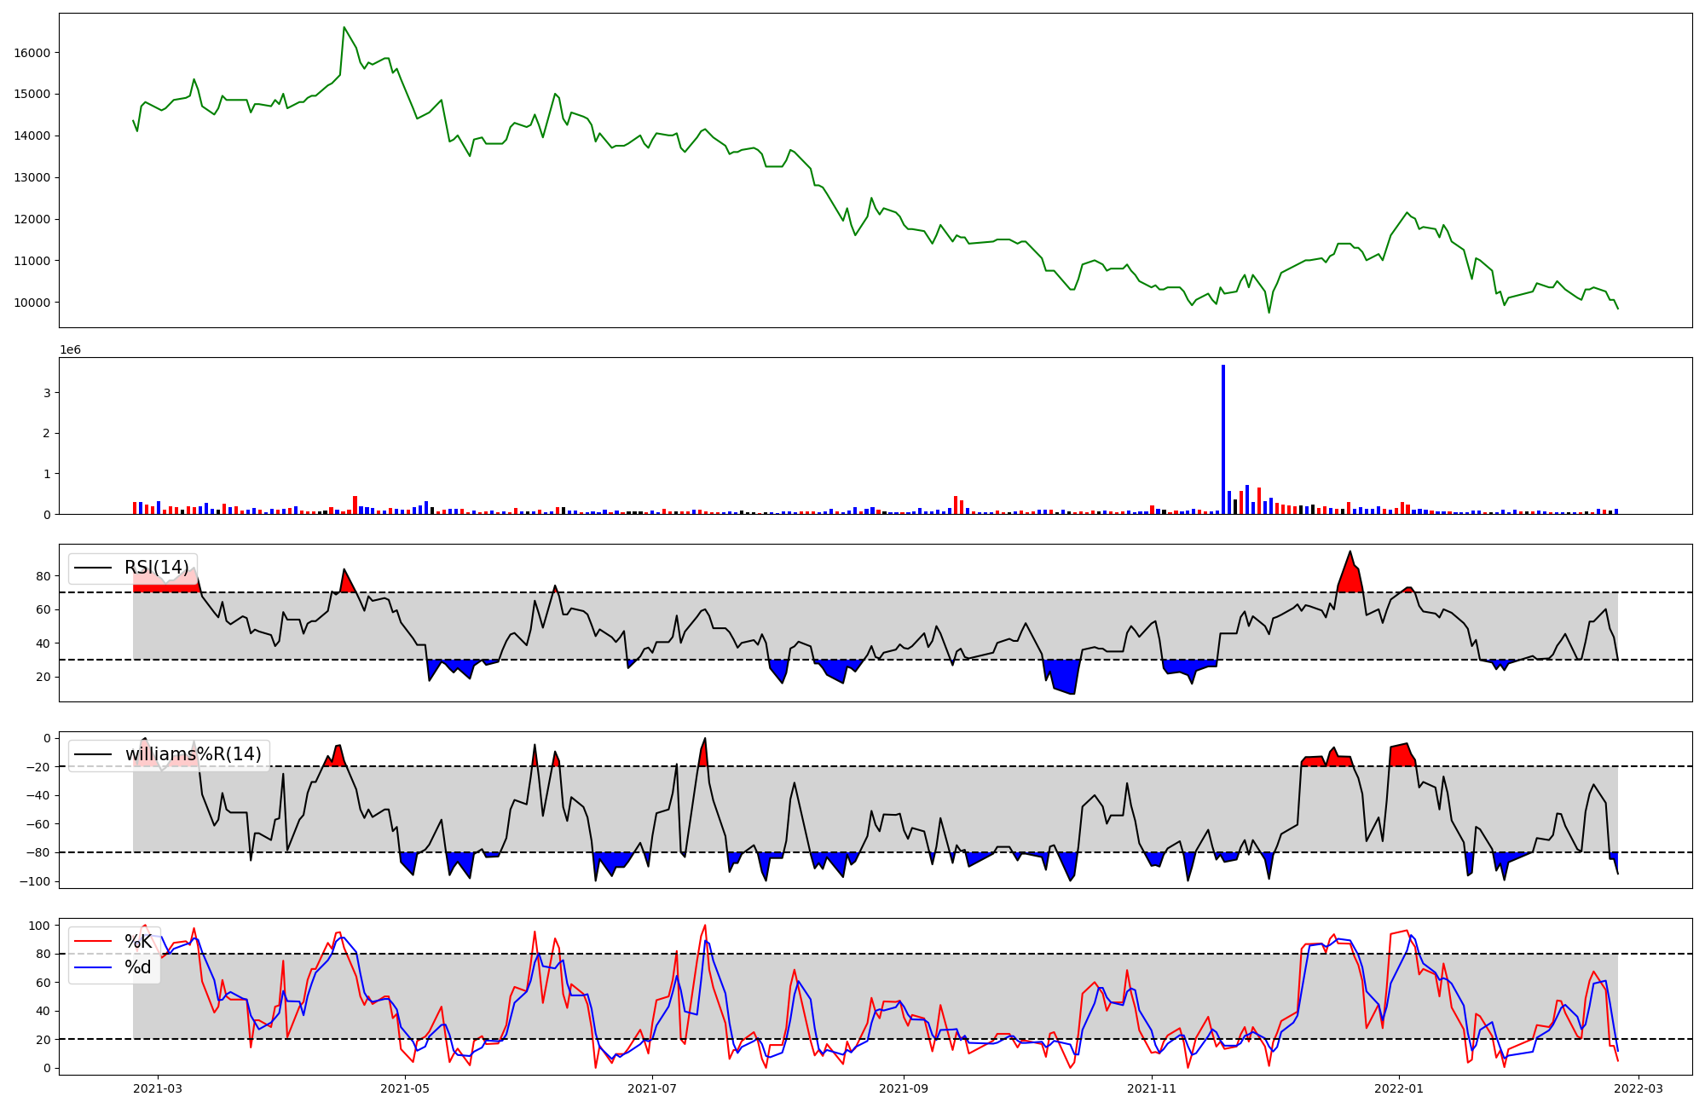The image size is (1705, 1108).
Task: Click the black RSI legend line sample
Action: 93,568
